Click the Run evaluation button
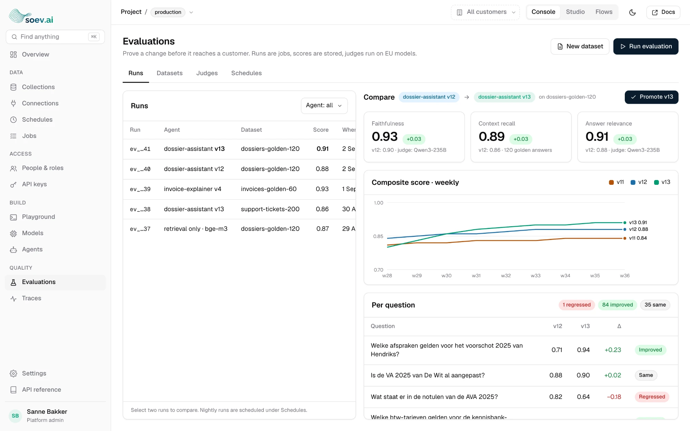 point(646,47)
